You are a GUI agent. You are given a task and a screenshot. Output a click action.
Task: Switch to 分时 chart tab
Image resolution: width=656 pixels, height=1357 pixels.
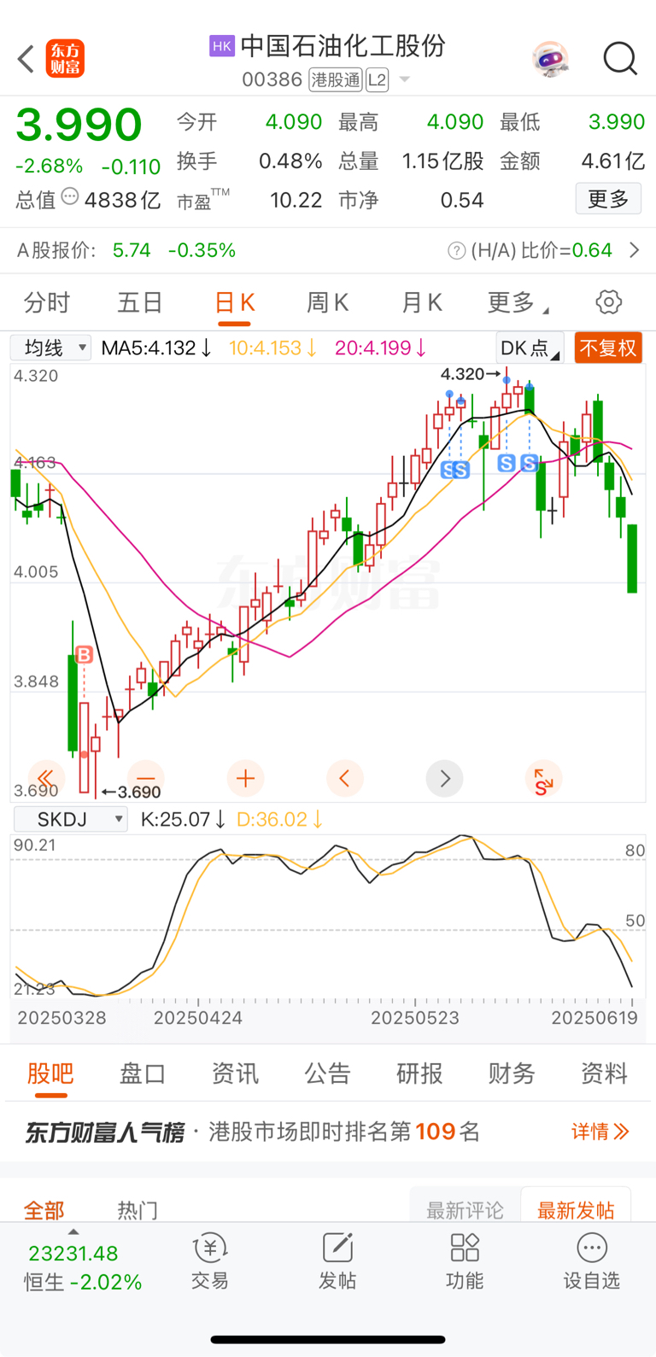(x=47, y=302)
